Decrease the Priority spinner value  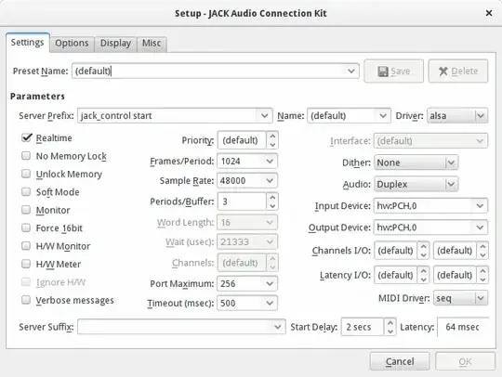[272, 145]
